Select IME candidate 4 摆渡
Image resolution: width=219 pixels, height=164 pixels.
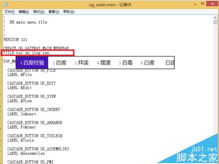(104, 63)
